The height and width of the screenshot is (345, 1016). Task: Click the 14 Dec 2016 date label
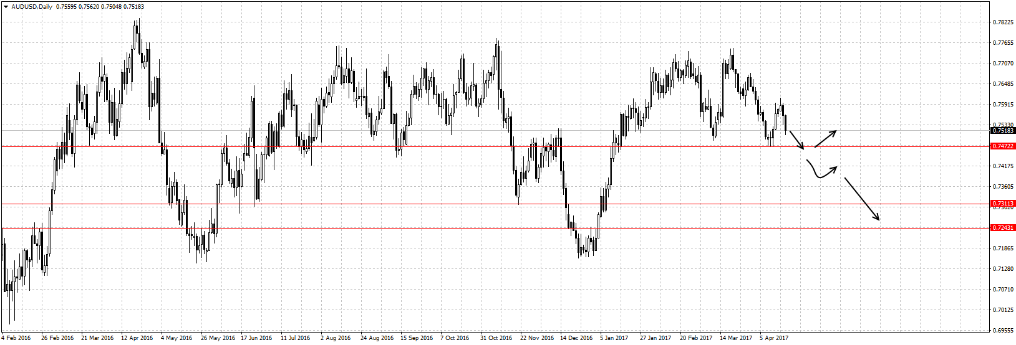[576, 338]
